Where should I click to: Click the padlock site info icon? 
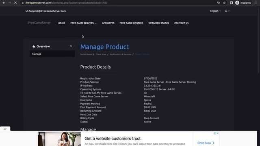[x=23, y=3]
